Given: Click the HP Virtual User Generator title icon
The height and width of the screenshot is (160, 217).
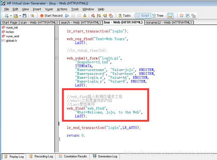Looking at the screenshot, I should [x=3, y=3].
